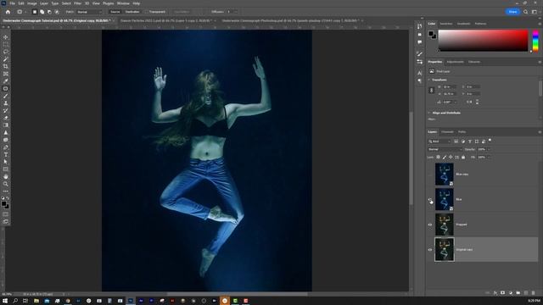Toggle lock all for layer
Viewport: 543px width, 305px height.
pos(463,157)
